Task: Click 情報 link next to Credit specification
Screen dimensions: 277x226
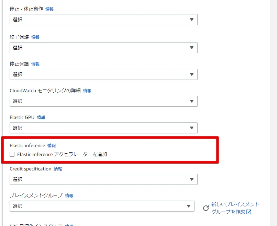Action: (x=58, y=169)
